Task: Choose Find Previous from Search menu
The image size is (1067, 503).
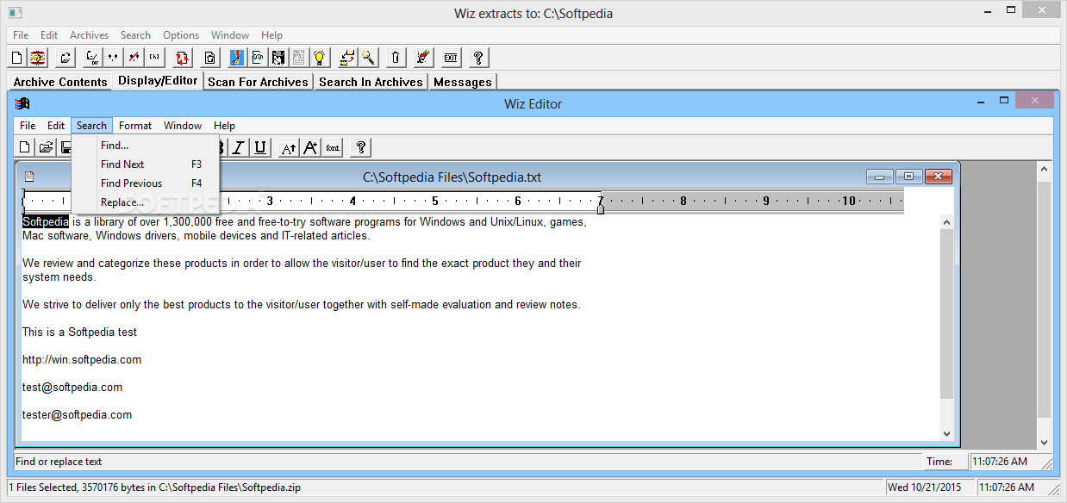Action: pyautogui.click(x=146, y=183)
